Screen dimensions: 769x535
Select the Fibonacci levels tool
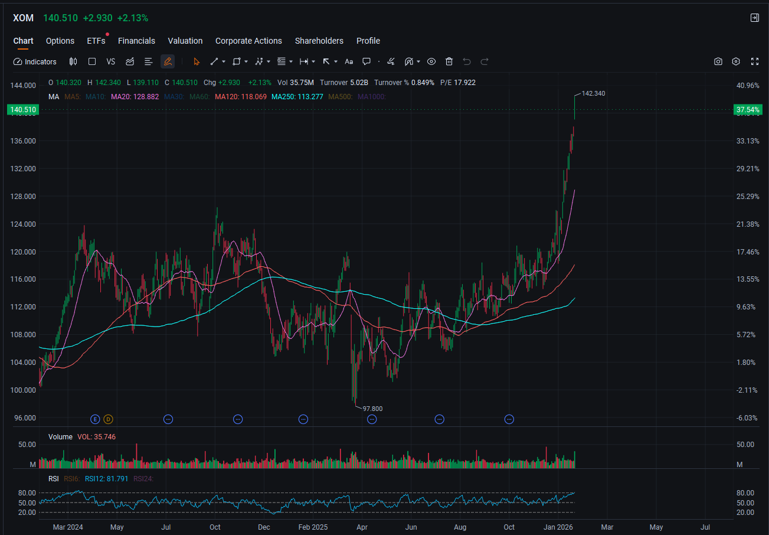click(x=282, y=61)
